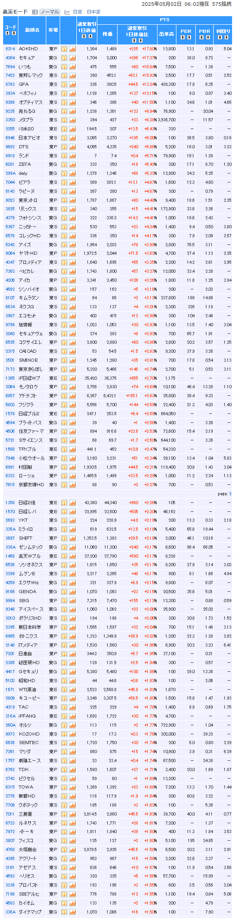View the chart icon for ヤマトHD
Screen dimensions: 237x918
(x=72, y=253)
